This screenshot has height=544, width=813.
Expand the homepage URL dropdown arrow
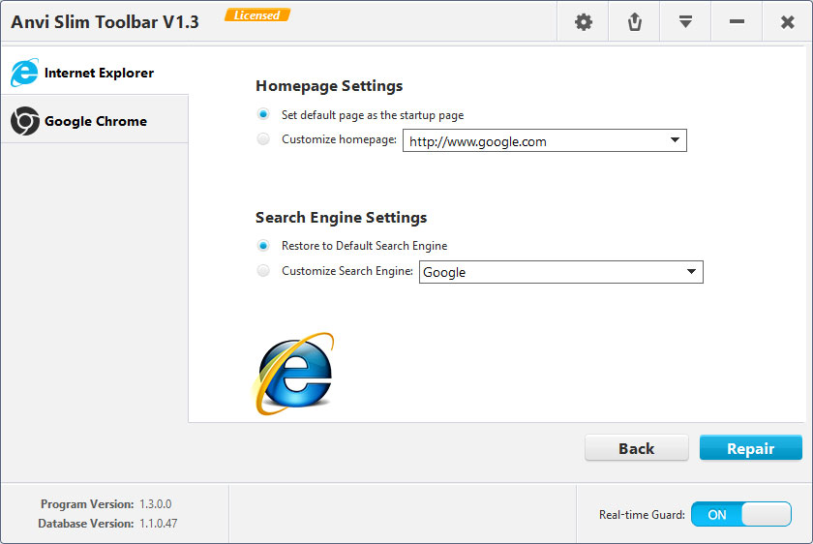coord(675,141)
